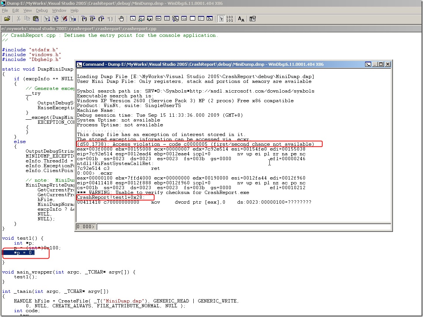Click the grayed Run to Cursor icon
The image size is (423, 317).
(x=110, y=19)
